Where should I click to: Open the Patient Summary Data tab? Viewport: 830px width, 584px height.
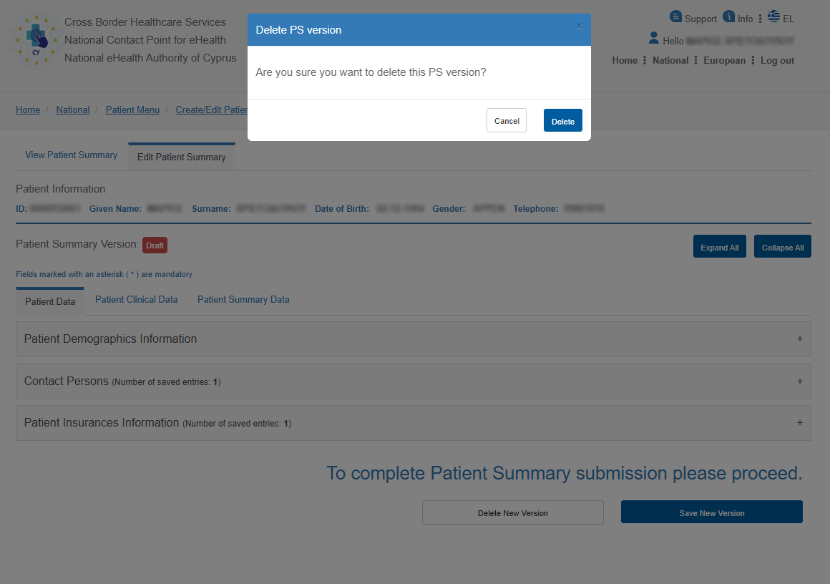[x=243, y=300]
